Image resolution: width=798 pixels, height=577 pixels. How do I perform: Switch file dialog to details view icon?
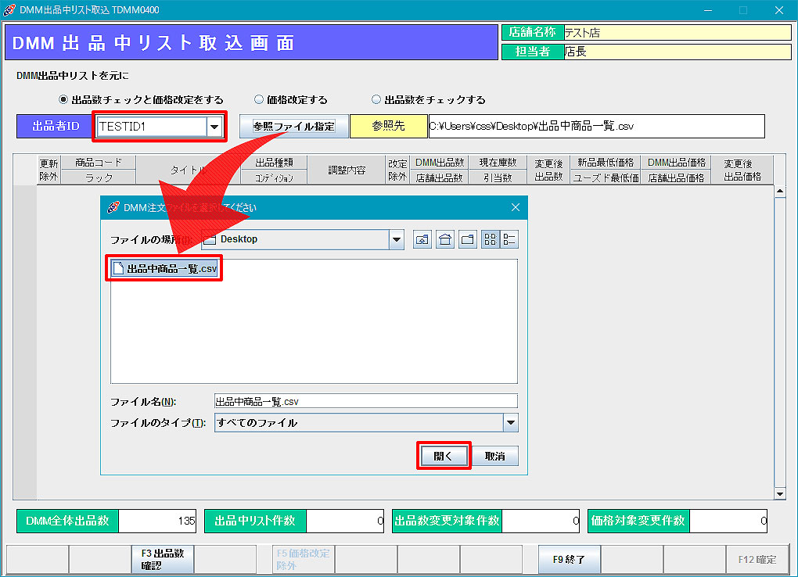point(509,240)
